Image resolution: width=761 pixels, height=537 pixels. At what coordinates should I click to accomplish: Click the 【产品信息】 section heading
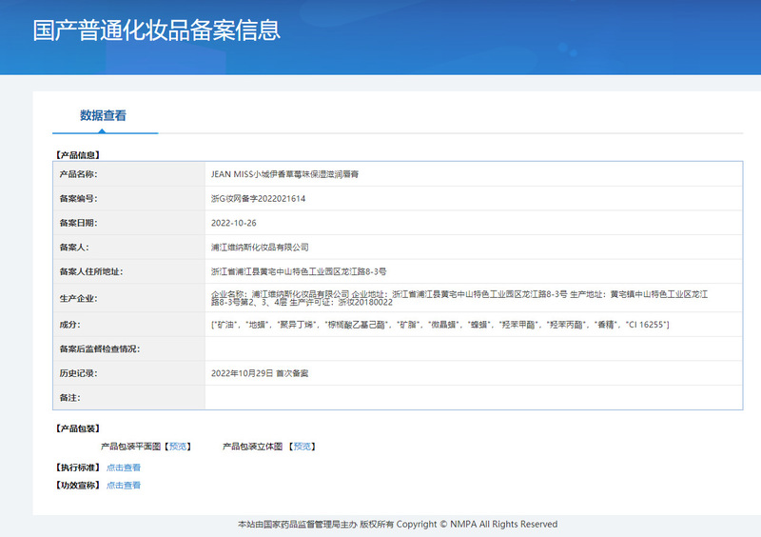79,153
